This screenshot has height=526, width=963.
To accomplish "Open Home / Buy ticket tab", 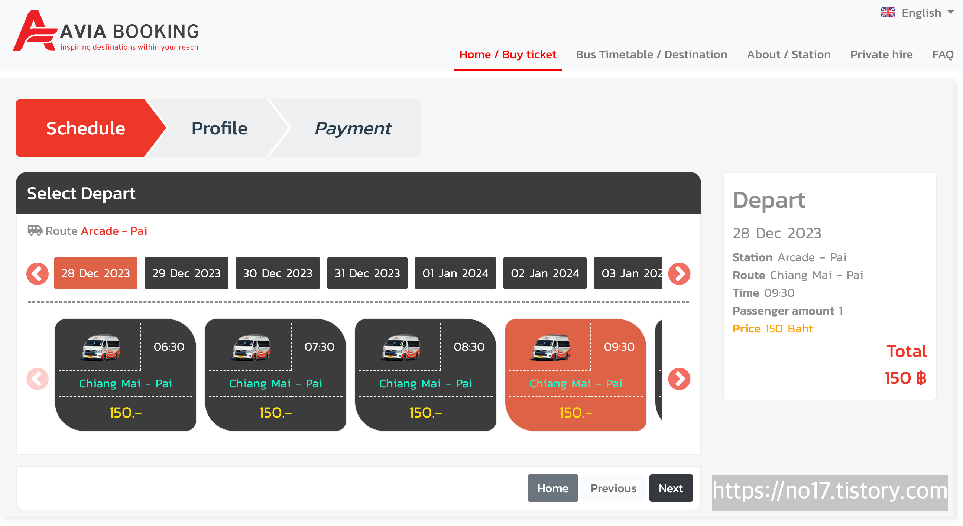I will (508, 55).
